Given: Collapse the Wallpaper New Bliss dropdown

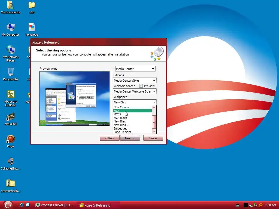Looking at the screenshot, I should click(135, 102).
